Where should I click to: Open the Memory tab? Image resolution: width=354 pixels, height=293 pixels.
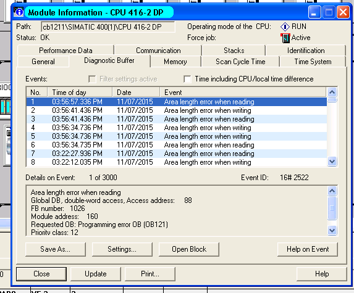(x=175, y=62)
